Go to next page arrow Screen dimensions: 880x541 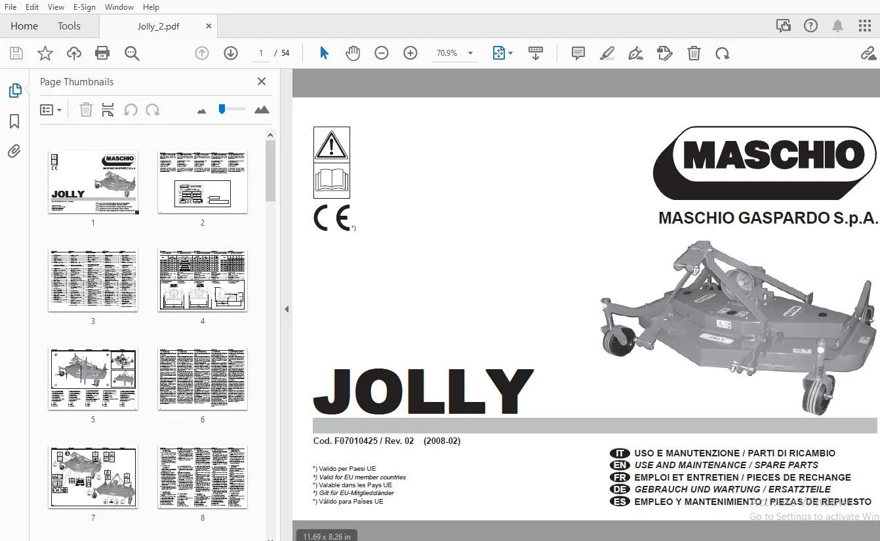[231, 53]
